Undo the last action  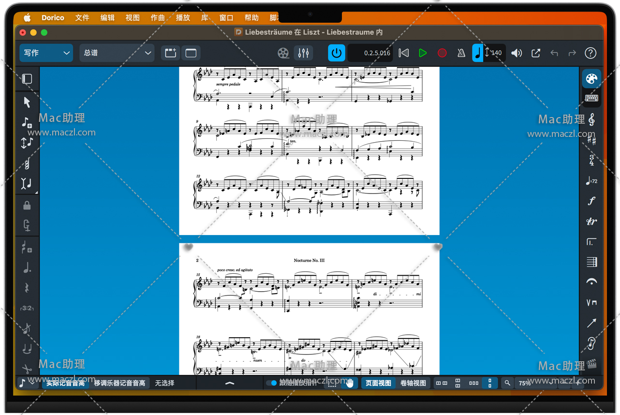pyautogui.click(x=554, y=53)
